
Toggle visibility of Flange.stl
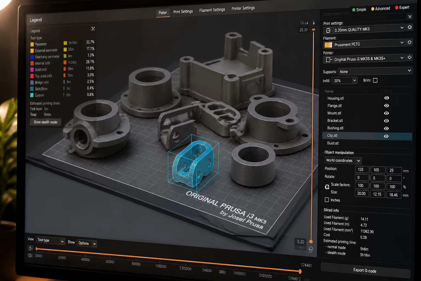[x=386, y=106]
